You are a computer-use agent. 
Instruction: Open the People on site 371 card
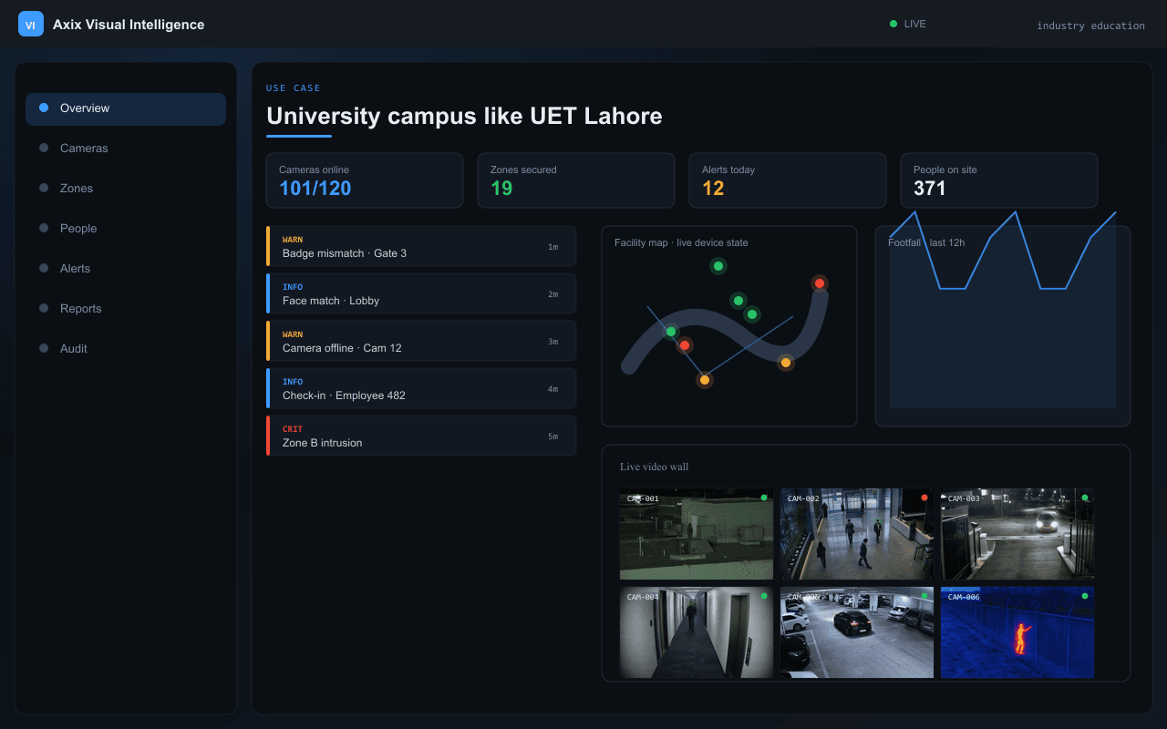click(999, 180)
